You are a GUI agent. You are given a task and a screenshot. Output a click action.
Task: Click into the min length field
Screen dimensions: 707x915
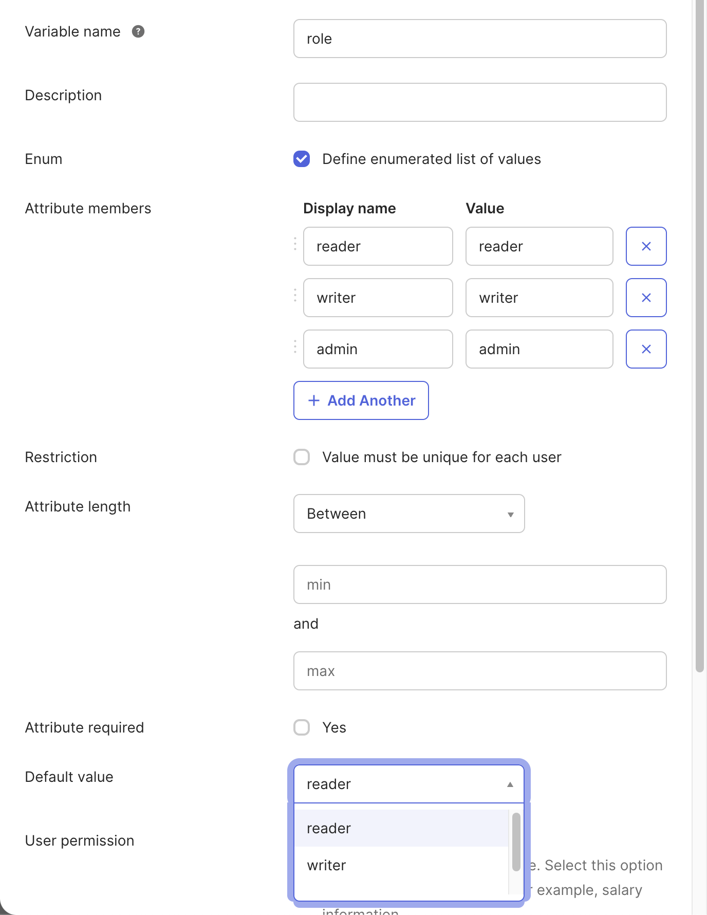(x=480, y=584)
